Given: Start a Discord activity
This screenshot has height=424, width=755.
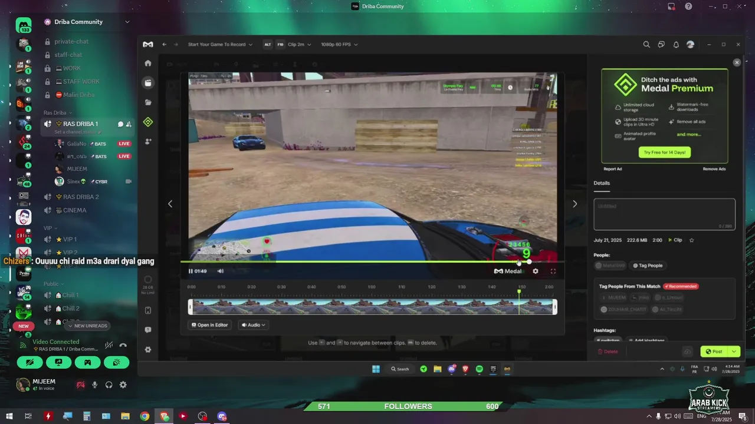Looking at the screenshot, I should pyautogui.click(x=87, y=363).
